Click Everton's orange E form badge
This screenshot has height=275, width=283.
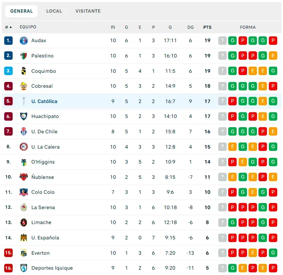coord(253,253)
